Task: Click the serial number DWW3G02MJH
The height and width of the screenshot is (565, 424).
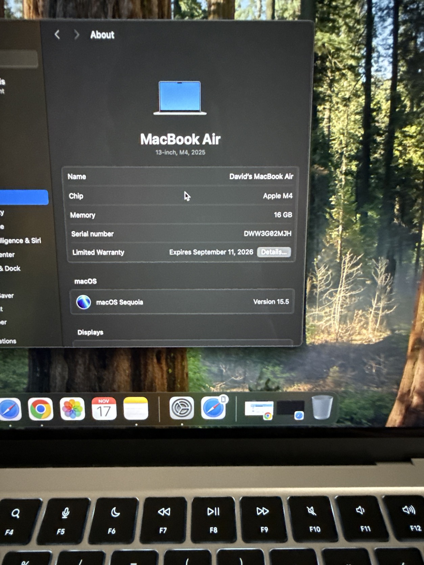Action: coord(267,234)
